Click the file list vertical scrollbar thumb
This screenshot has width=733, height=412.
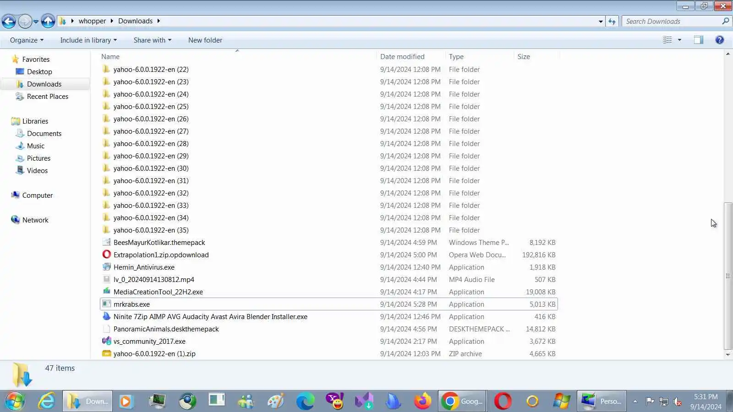tap(728, 276)
